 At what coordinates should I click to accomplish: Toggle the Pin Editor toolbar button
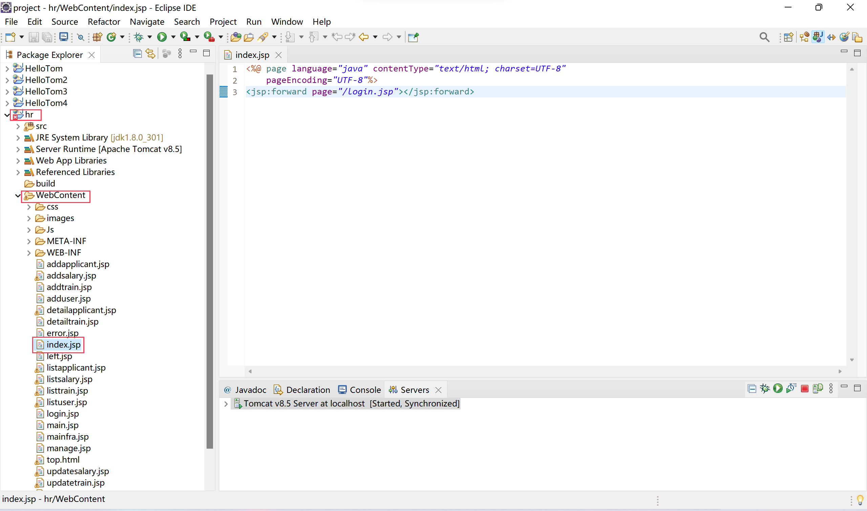[413, 37]
